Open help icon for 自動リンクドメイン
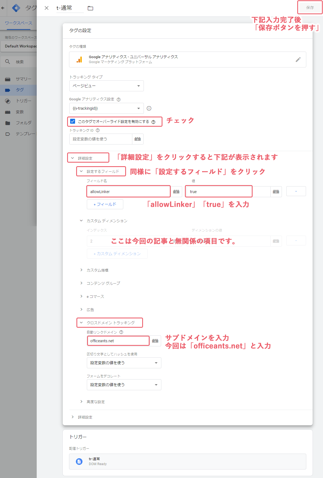This screenshot has width=323, height=478. point(121,332)
